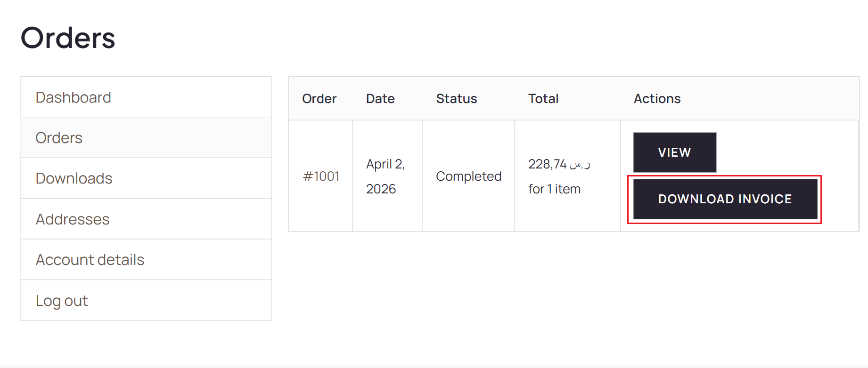
Task: Click the Actions column header
Action: coord(657,99)
